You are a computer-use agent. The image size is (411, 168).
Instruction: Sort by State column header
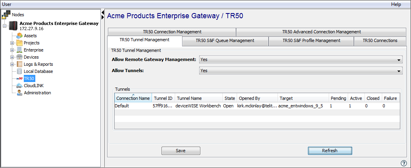[230, 98]
